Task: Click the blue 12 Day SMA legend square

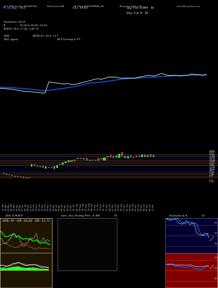Action: pos(4,7)
